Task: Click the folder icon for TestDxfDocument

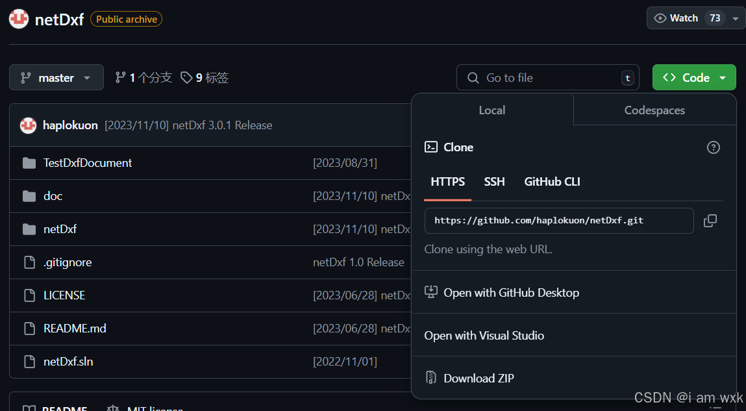Action: tap(29, 163)
